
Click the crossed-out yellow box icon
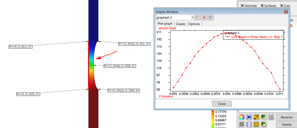[x=256, y=117]
